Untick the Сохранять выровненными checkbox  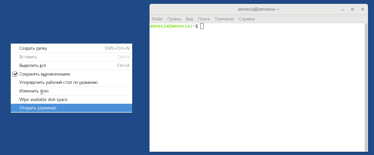click(x=15, y=74)
